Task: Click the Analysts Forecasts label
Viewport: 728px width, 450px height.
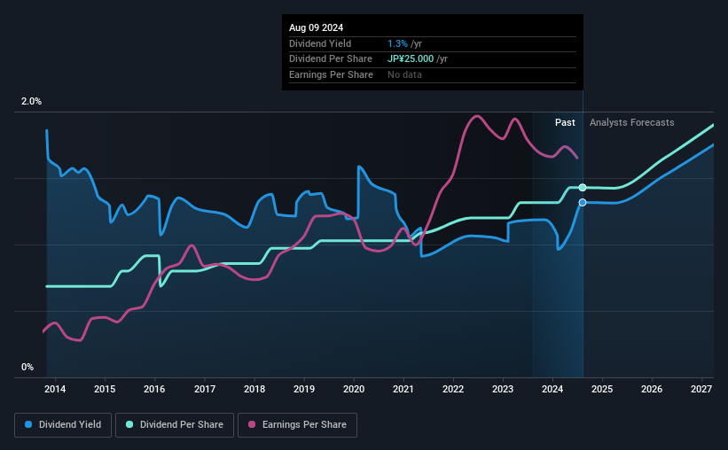Action: pyautogui.click(x=632, y=122)
